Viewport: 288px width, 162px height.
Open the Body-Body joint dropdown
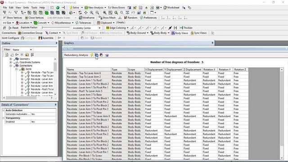(x=168, y=33)
